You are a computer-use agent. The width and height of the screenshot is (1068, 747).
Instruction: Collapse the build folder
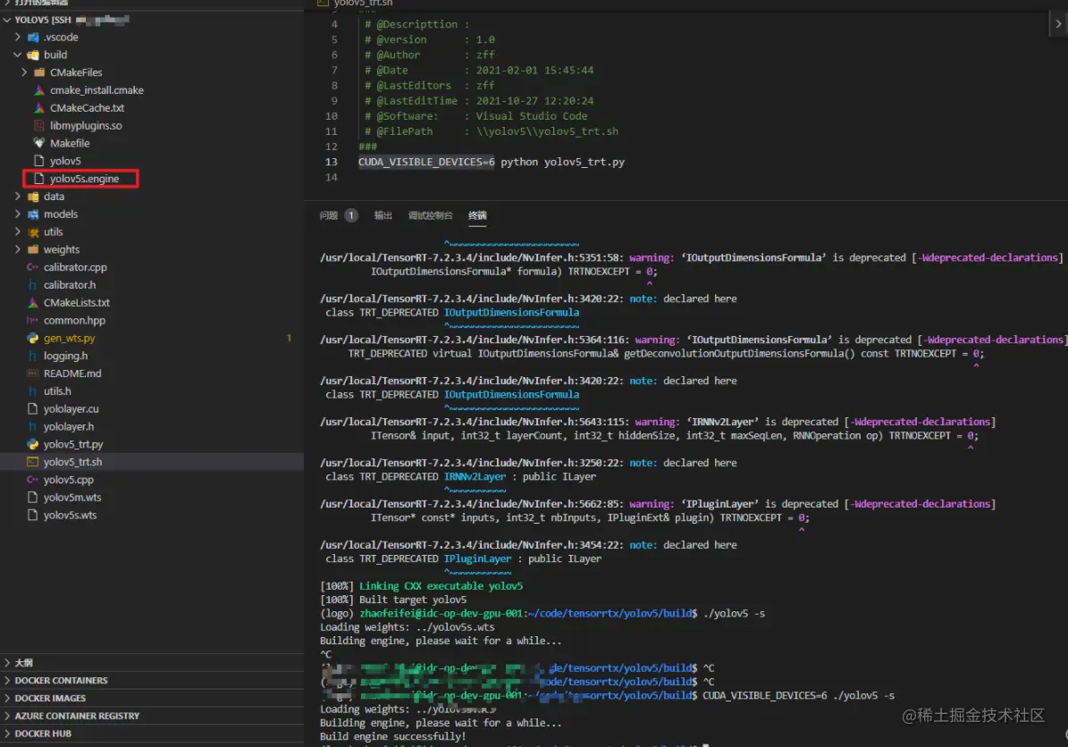pos(18,55)
